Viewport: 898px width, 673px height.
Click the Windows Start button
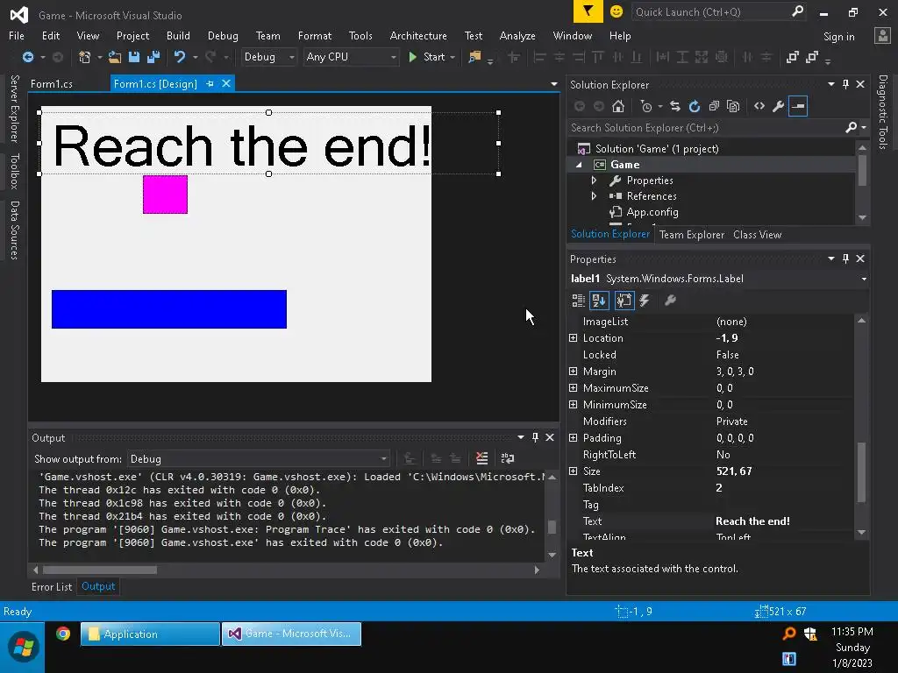(23, 648)
